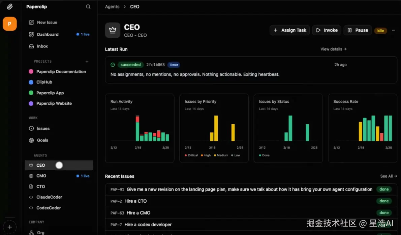
Task: Click the Issues by Priority chart card
Action: coord(214,128)
